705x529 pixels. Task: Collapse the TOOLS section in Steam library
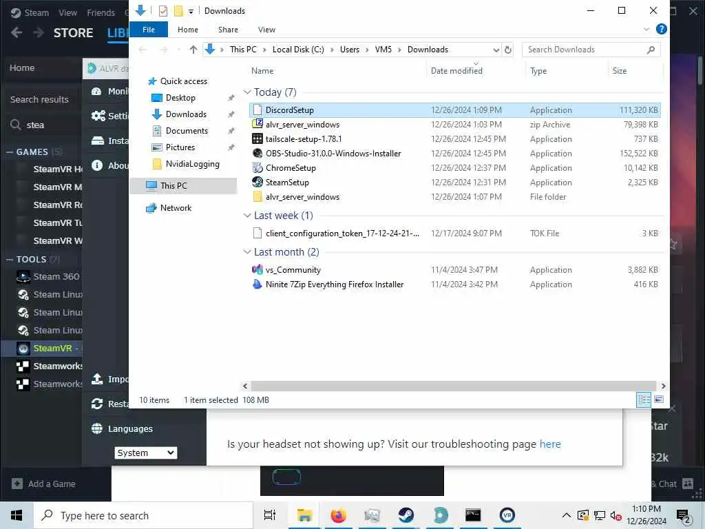tap(10, 260)
